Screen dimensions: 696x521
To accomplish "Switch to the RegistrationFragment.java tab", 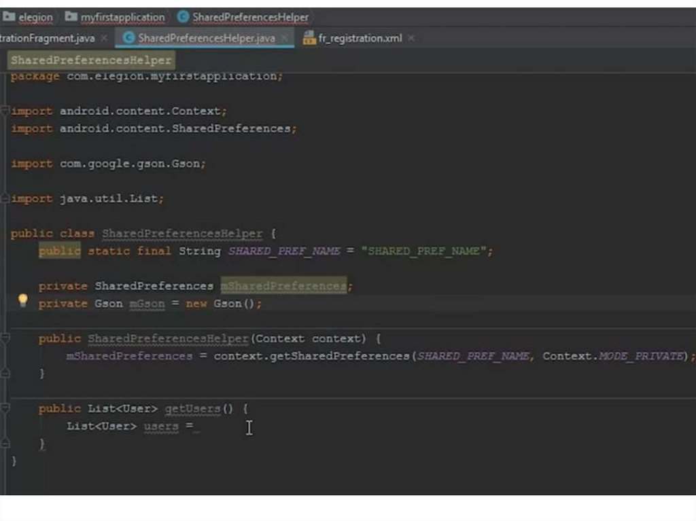I will coord(48,38).
